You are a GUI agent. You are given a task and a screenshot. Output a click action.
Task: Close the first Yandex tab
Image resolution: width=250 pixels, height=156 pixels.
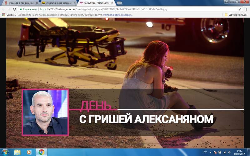(37, 3)
